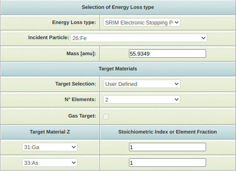This screenshot has height=171, width=236.
Task: Focus the stoichiometric index field for As
Action: [167, 163]
